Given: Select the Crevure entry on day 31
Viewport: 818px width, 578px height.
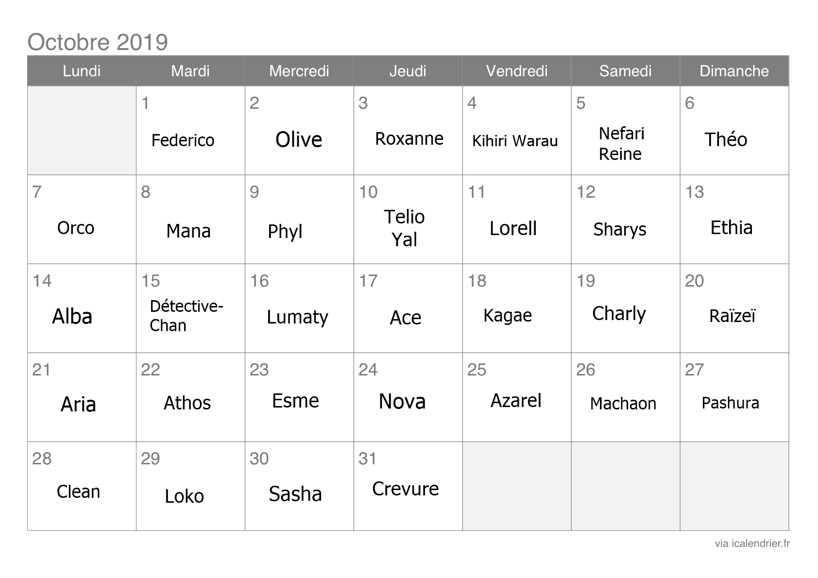Looking at the screenshot, I should coord(406,489).
